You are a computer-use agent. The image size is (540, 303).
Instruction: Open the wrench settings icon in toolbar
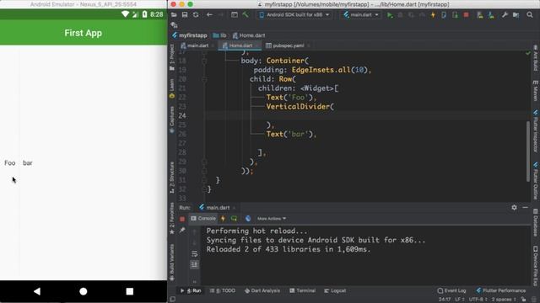pos(505,15)
